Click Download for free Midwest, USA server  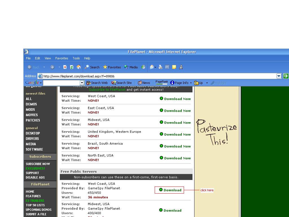tap(170, 210)
